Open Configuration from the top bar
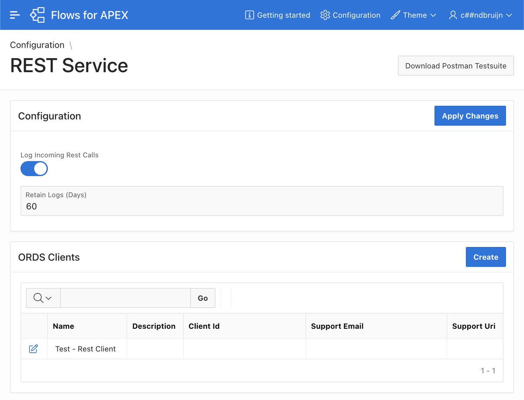524x400 pixels. [x=350, y=15]
